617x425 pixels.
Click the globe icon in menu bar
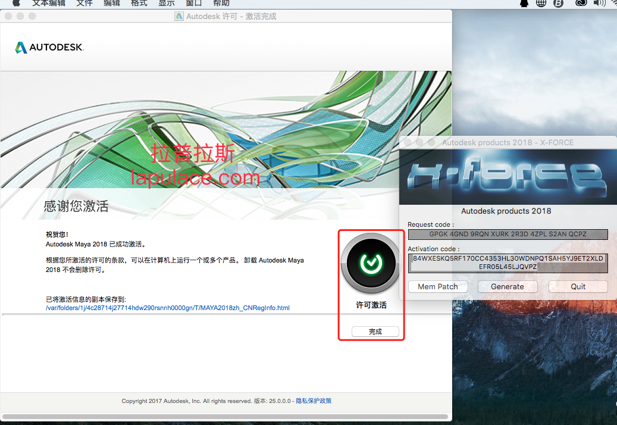541,3
